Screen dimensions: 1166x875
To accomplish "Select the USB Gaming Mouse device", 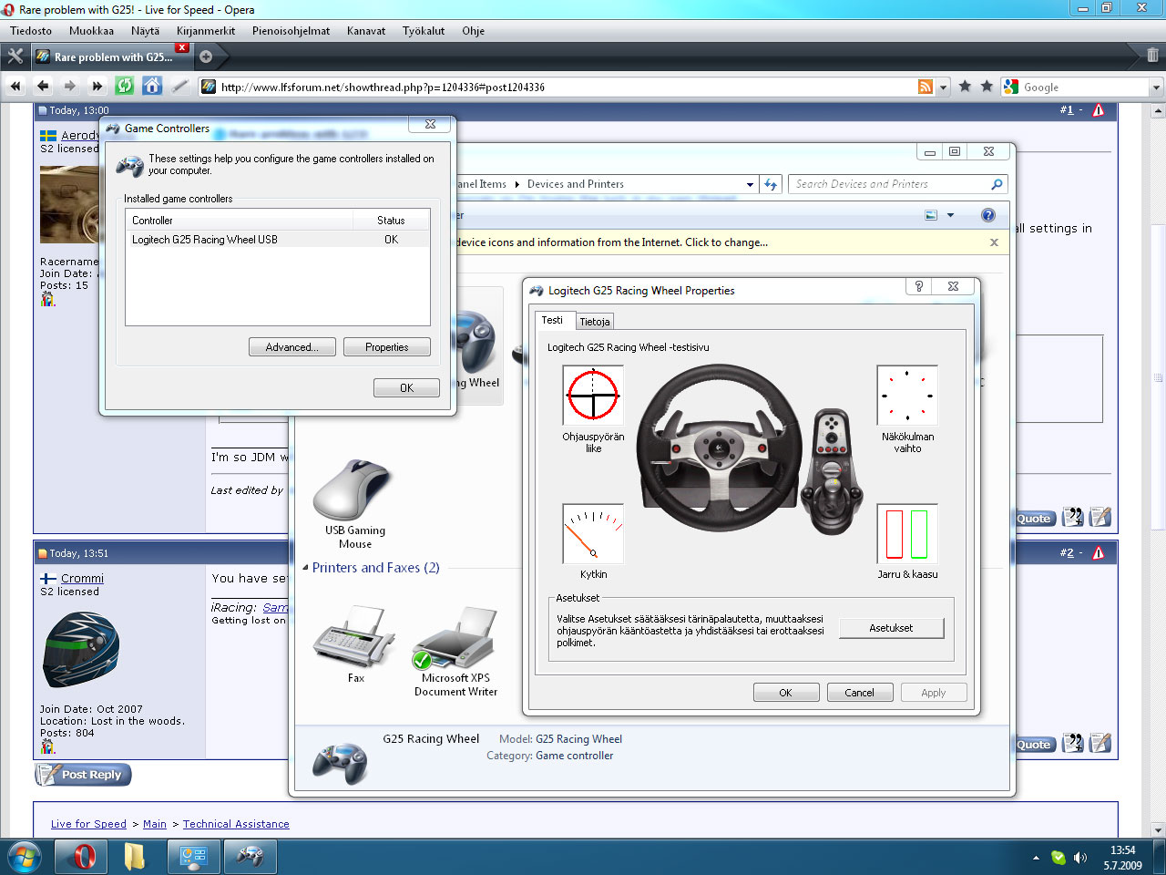I will pos(354,504).
